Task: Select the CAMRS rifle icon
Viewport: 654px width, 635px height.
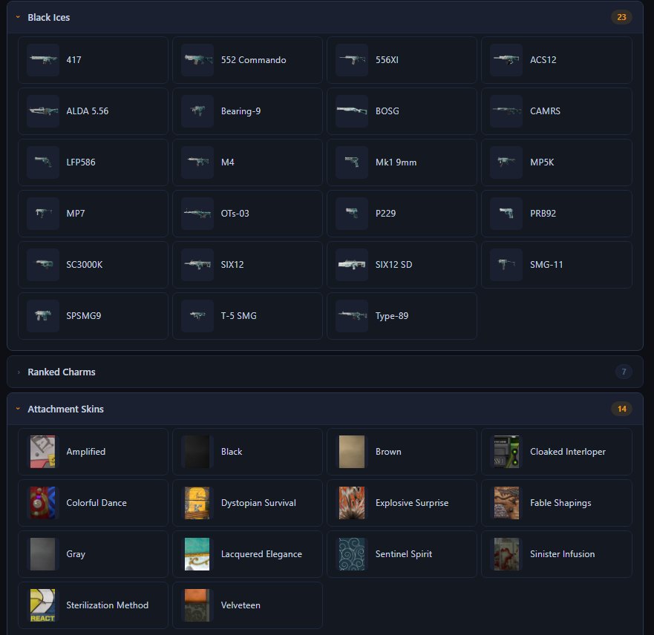Action: point(506,111)
